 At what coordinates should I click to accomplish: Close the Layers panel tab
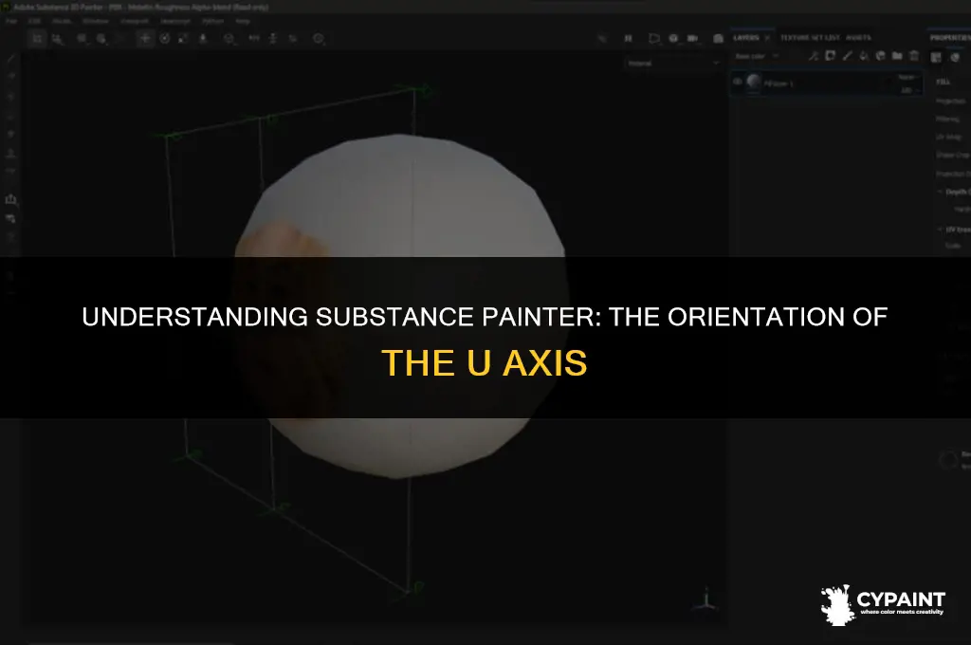(767, 38)
